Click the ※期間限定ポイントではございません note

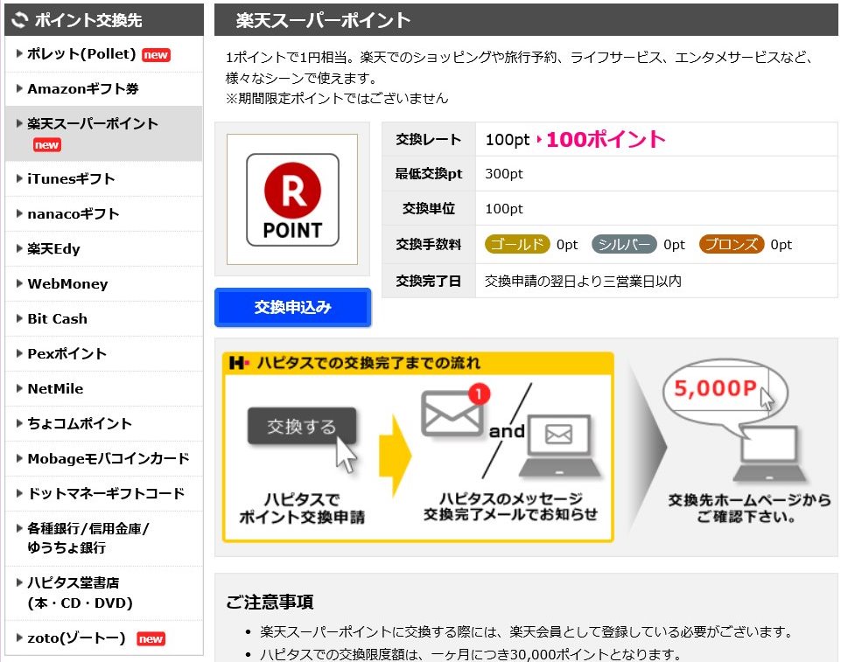pos(337,98)
